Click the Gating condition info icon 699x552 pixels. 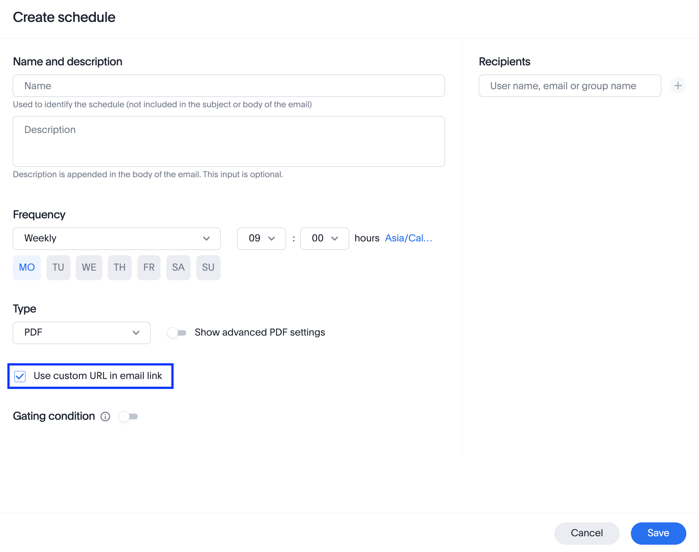point(105,416)
